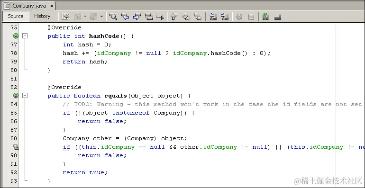The width and height of the screenshot is (365, 188).
Task: Click line number 75 in gutter
Action: [x=14, y=27]
